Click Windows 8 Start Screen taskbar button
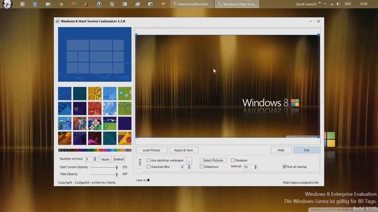The width and height of the screenshot is (378, 212). pos(237,4)
